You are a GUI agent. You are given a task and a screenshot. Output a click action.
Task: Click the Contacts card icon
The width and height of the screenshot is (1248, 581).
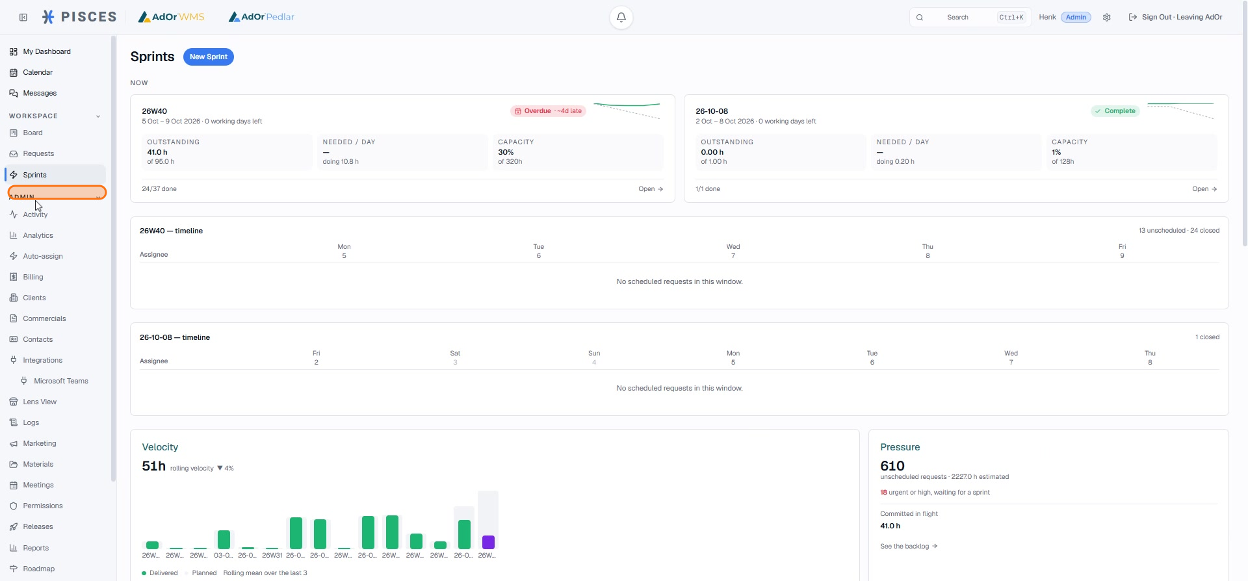(14, 340)
